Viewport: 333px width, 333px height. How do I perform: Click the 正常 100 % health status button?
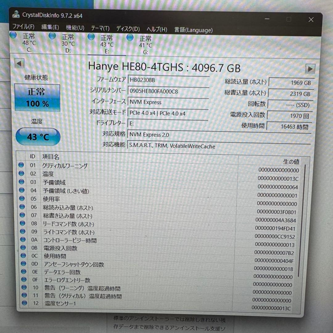(37, 98)
